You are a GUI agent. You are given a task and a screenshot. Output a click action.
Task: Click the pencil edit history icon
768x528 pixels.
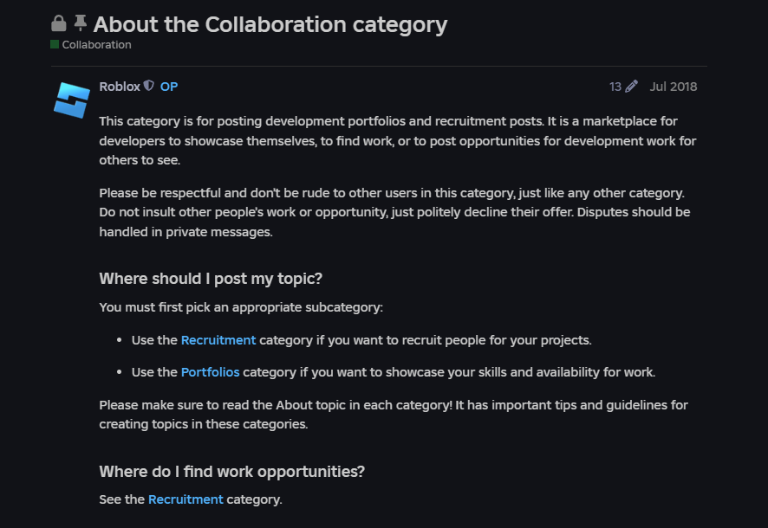631,87
